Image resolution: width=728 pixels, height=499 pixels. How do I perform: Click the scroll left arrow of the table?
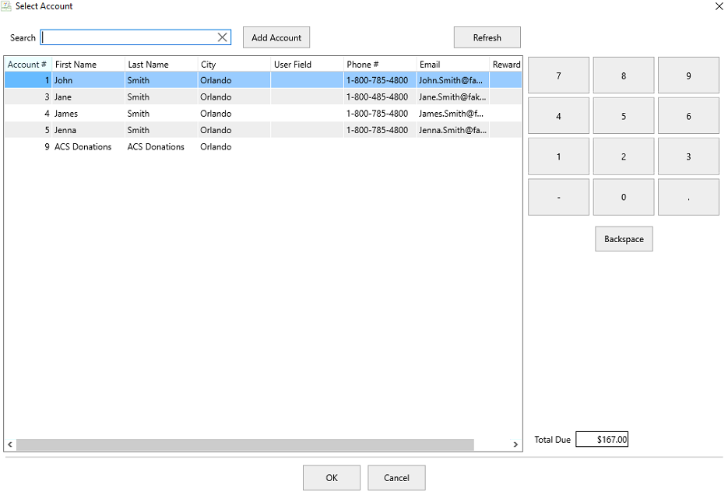point(10,445)
